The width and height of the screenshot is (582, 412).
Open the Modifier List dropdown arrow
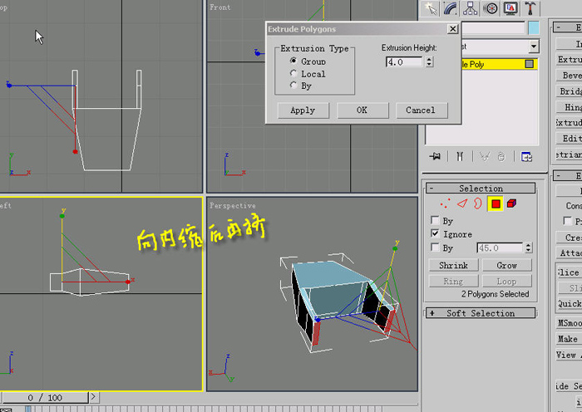click(x=534, y=47)
